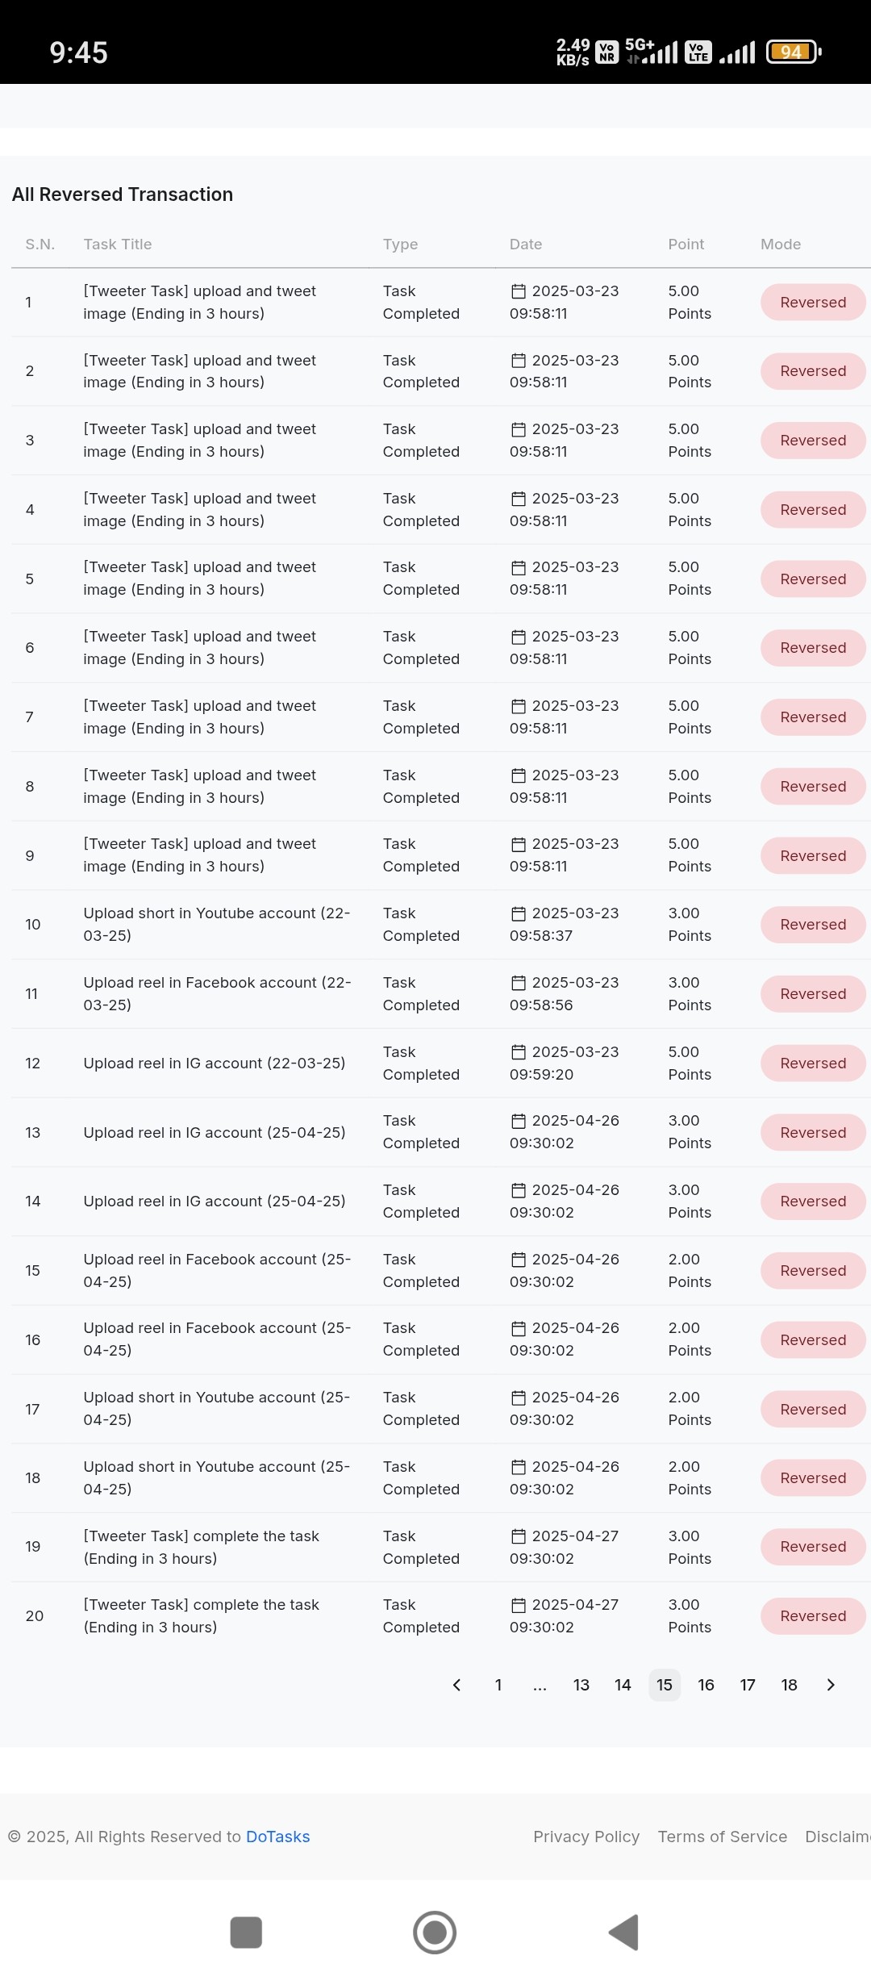This screenshot has width=871, height=1985.
Task: Jump to page 18 of transactions
Action: pos(790,1685)
